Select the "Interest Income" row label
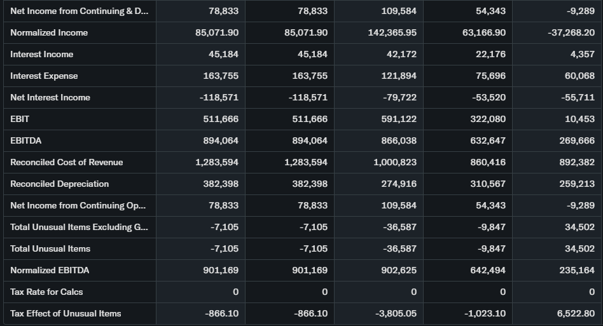The height and width of the screenshot is (326, 603). point(42,54)
